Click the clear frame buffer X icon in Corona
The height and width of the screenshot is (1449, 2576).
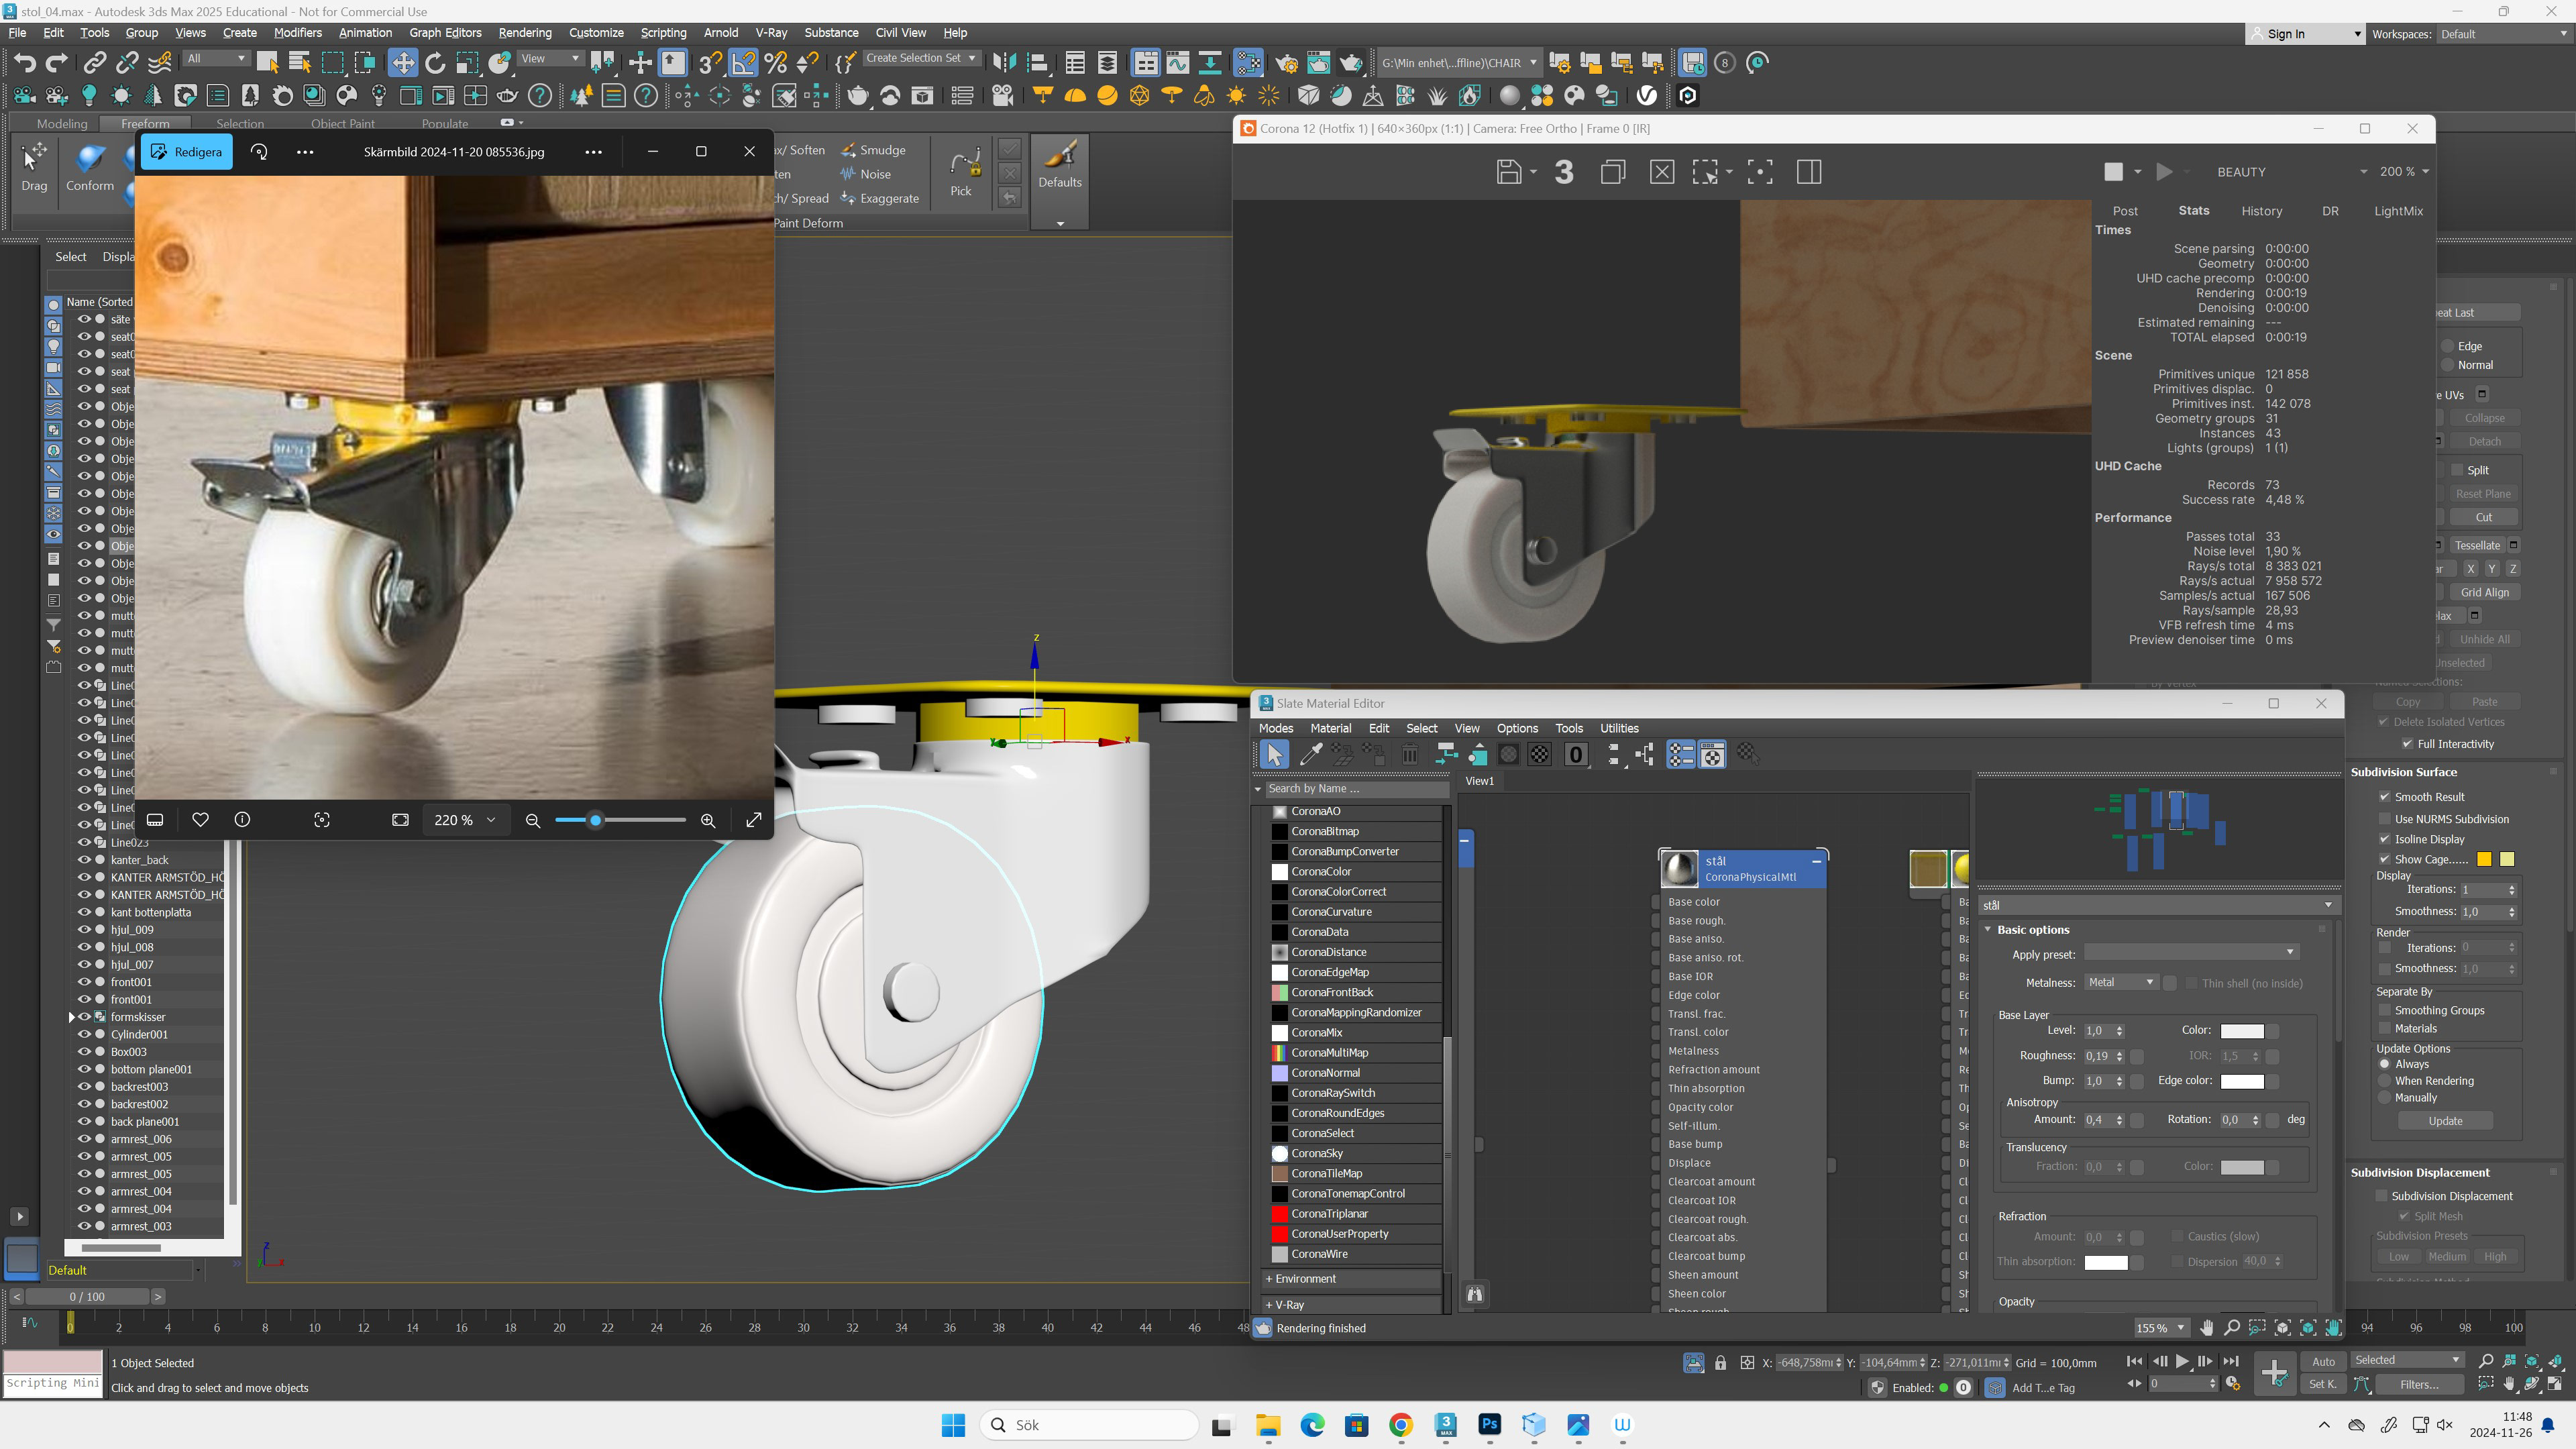[1661, 172]
